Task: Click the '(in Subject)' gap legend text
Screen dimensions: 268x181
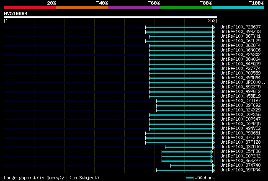Action: click(x=84, y=178)
